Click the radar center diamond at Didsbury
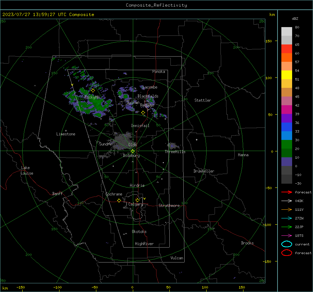 133,151
